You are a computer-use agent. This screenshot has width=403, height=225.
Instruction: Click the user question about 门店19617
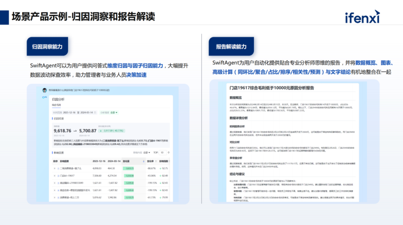tap(79, 90)
